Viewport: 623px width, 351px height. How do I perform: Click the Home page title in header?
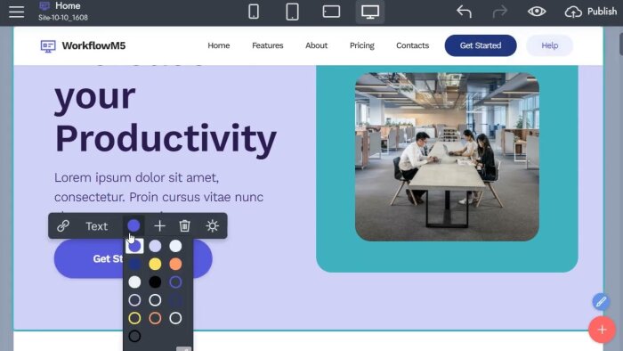68,6
